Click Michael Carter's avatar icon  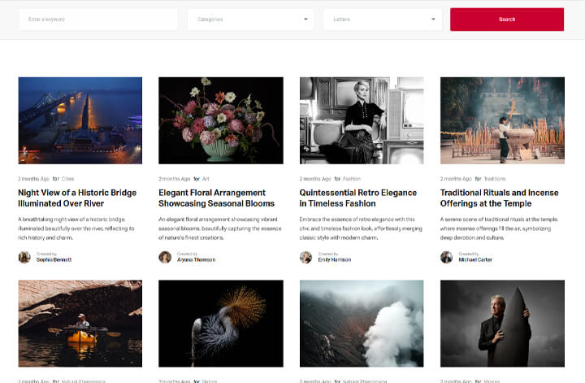(446, 257)
